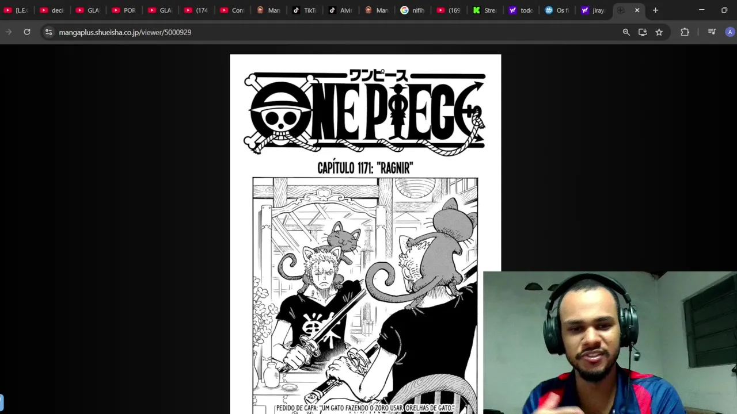Click the address bar URL mangaplus.shueisha.co.jp

coord(125,32)
